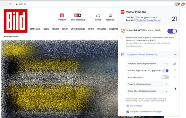186x118 pixels.
Task: Open the Brave Rewards triangle icon
Action: (x=182, y=4)
